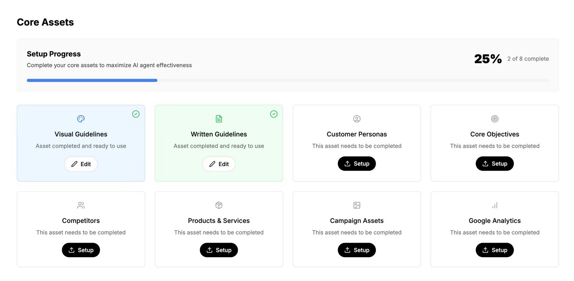Launch Google Analytics setup
This screenshot has height=281, width=574.
click(495, 250)
